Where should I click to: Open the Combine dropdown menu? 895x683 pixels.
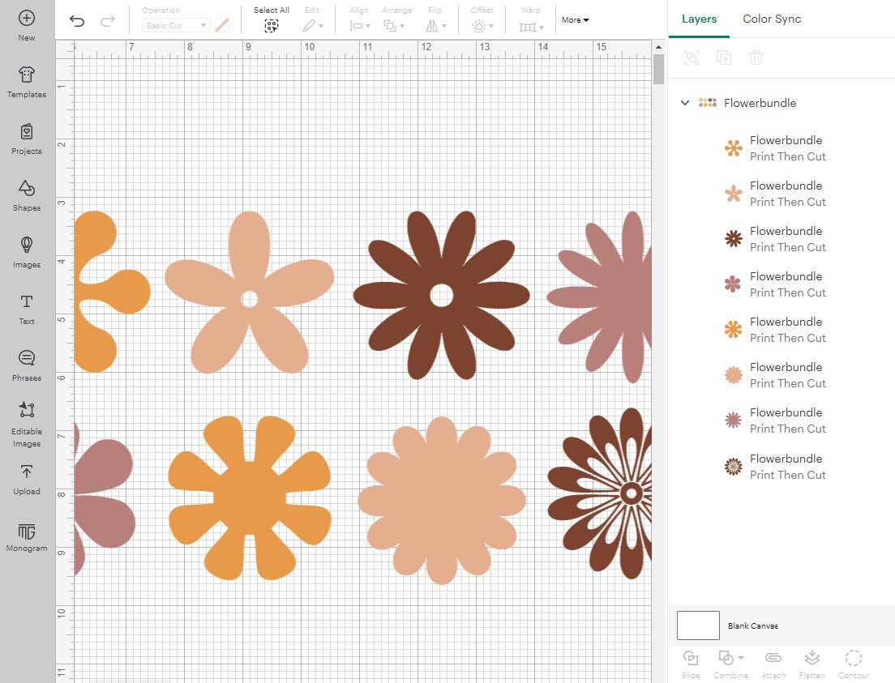pyautogui.click(x=729, y=663)
